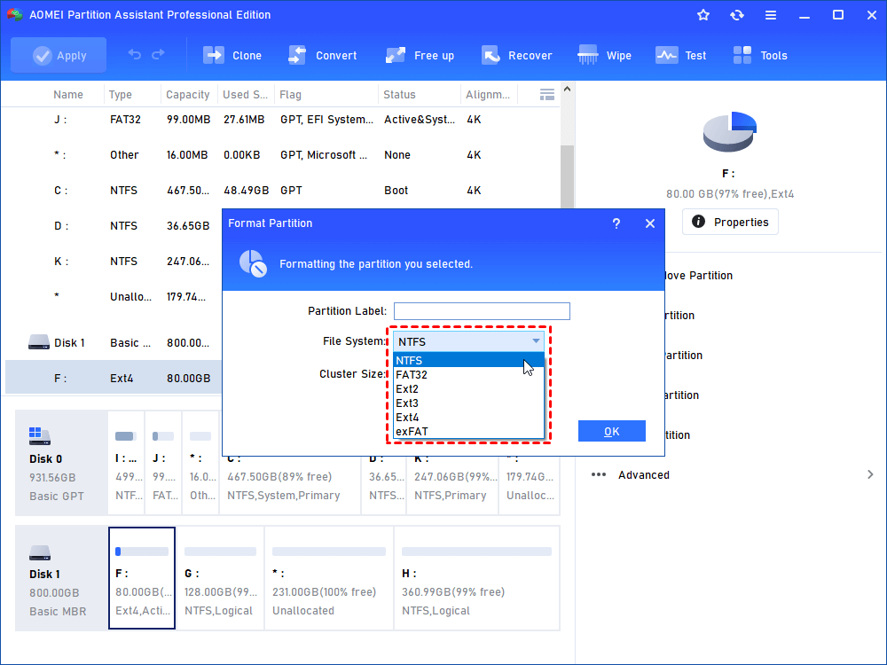The image size is (887, 665).
Task: Select the K: NTFS partition row
Action: coord(114,262)
